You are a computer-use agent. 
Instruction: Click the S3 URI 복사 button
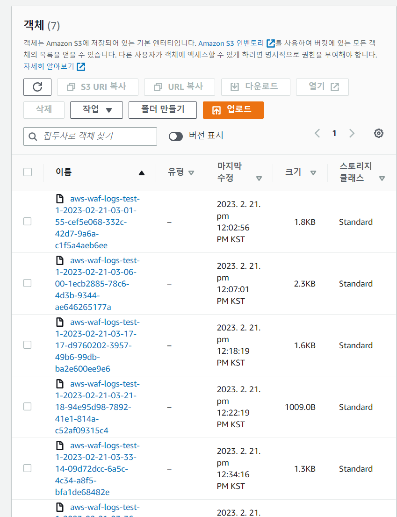(x=98, y=87)
